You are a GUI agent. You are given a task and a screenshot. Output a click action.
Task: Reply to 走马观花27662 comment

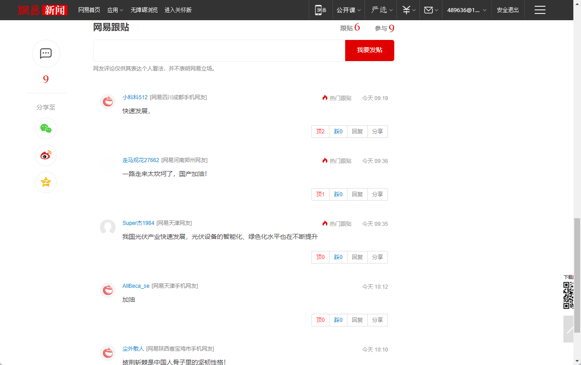357,194
